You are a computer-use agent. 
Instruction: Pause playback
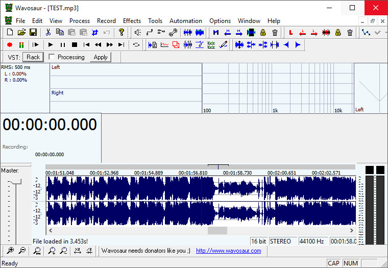click(x=63, y=45)
